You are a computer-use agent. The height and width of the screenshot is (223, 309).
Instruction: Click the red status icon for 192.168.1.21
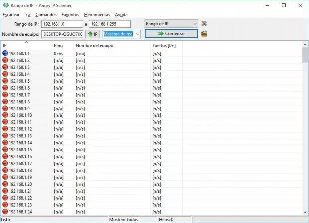(5, 191)
